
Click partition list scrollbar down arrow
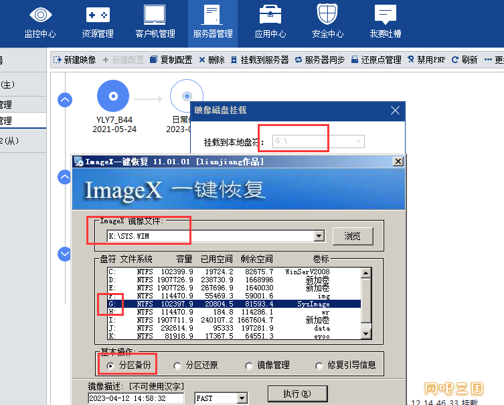[366, 334]
